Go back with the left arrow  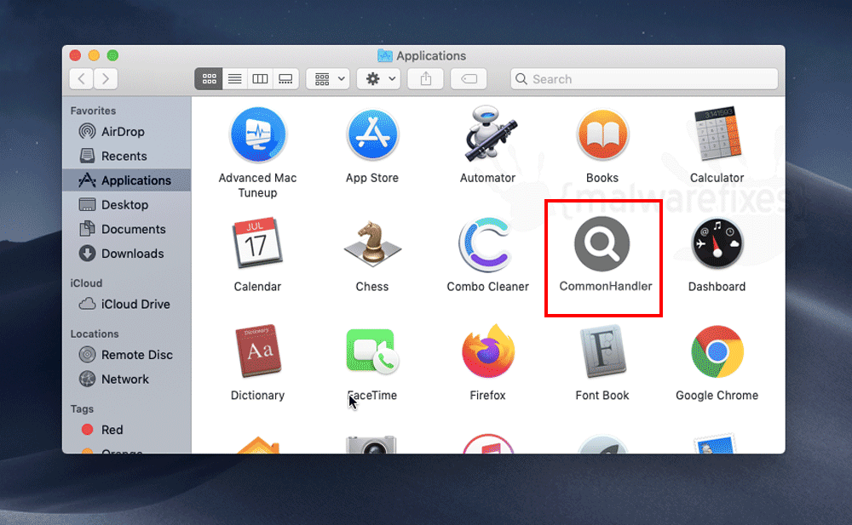(82, 79)
